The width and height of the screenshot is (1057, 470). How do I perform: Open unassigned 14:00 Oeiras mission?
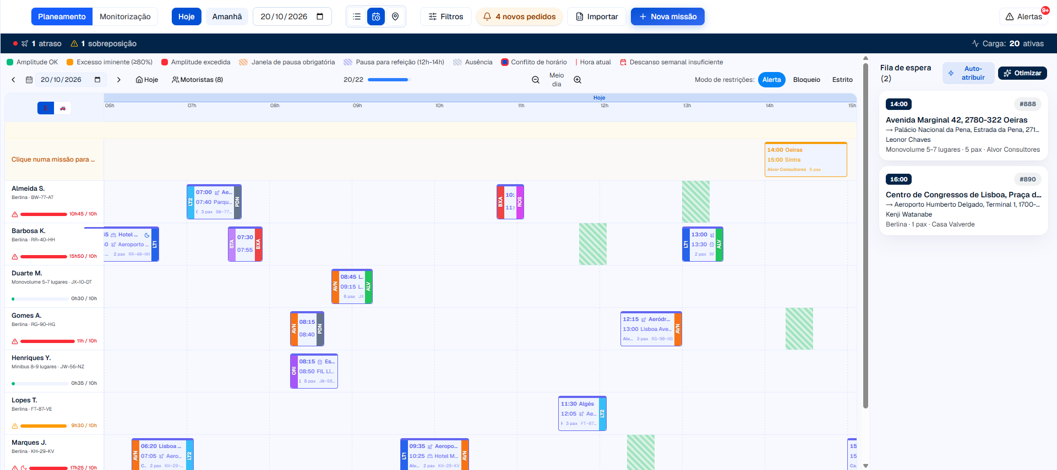806,159
